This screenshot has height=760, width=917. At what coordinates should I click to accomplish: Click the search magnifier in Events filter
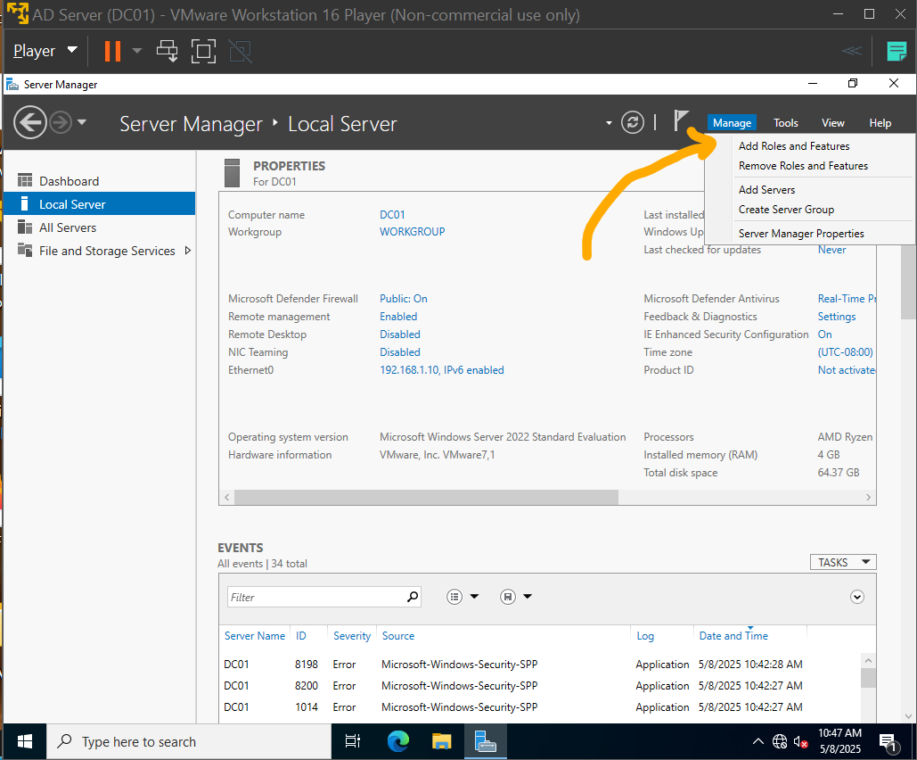tap(413, 597)
